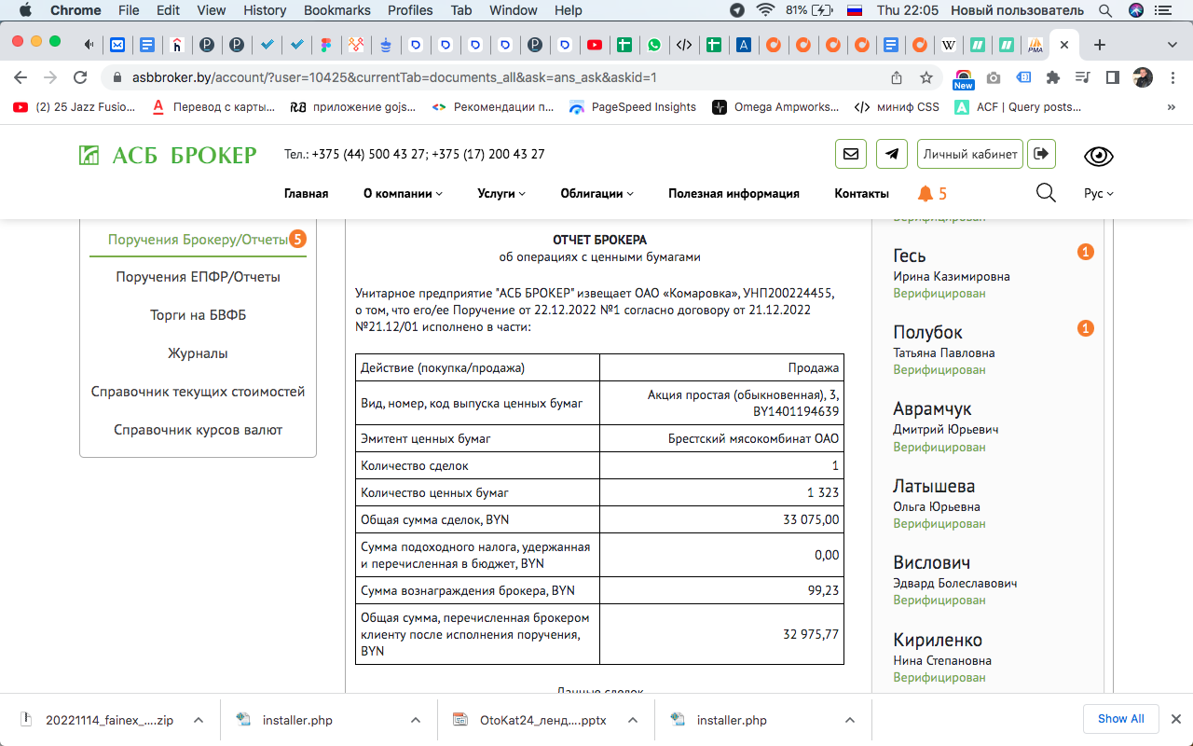Open Справочник текущих стоимостей
Image resolution: width=1193 pixels, height=746 pixels.
[x=198, y=392]
